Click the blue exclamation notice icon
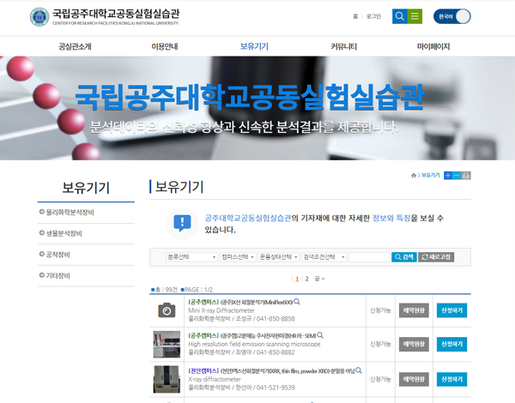 click(x=182, y=224)
